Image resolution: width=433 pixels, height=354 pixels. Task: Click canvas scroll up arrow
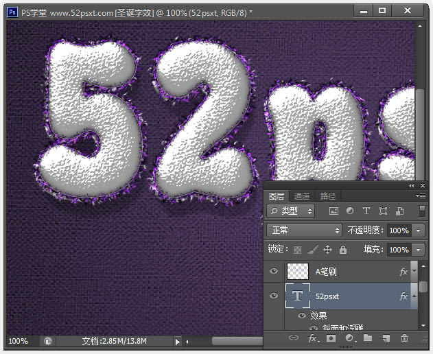(x=420, y=26)
